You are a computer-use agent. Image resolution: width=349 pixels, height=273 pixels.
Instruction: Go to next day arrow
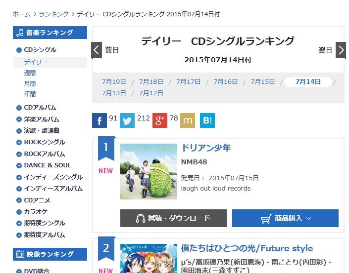pyautogui.click(x=341, y=50)
